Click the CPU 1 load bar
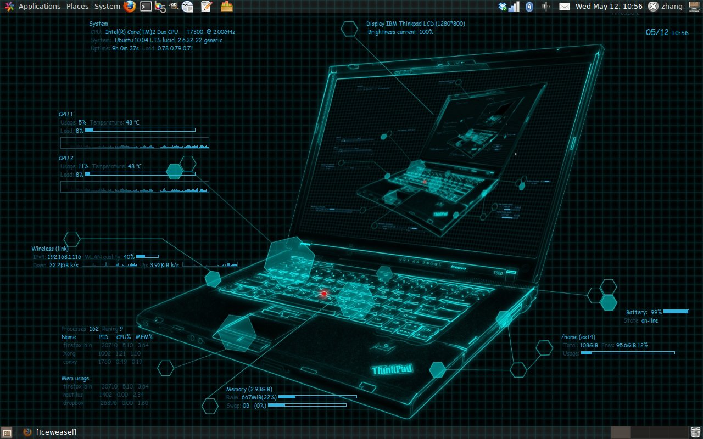 (x=140, y=130)
